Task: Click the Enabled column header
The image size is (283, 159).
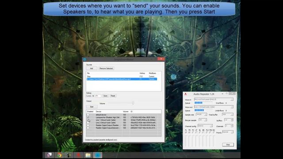Action: click(x=90, y=112)
